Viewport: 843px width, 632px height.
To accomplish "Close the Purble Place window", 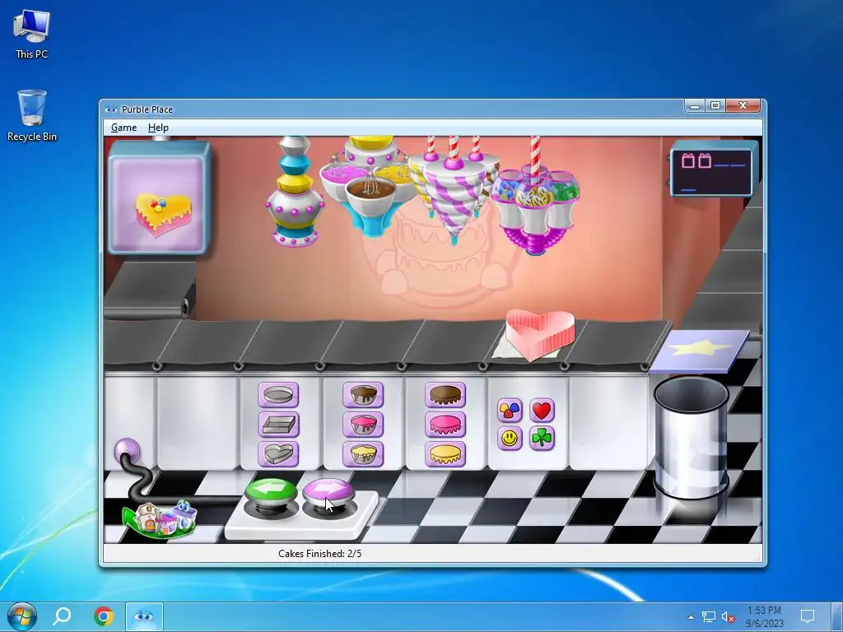I will click(x=743, y=106).
